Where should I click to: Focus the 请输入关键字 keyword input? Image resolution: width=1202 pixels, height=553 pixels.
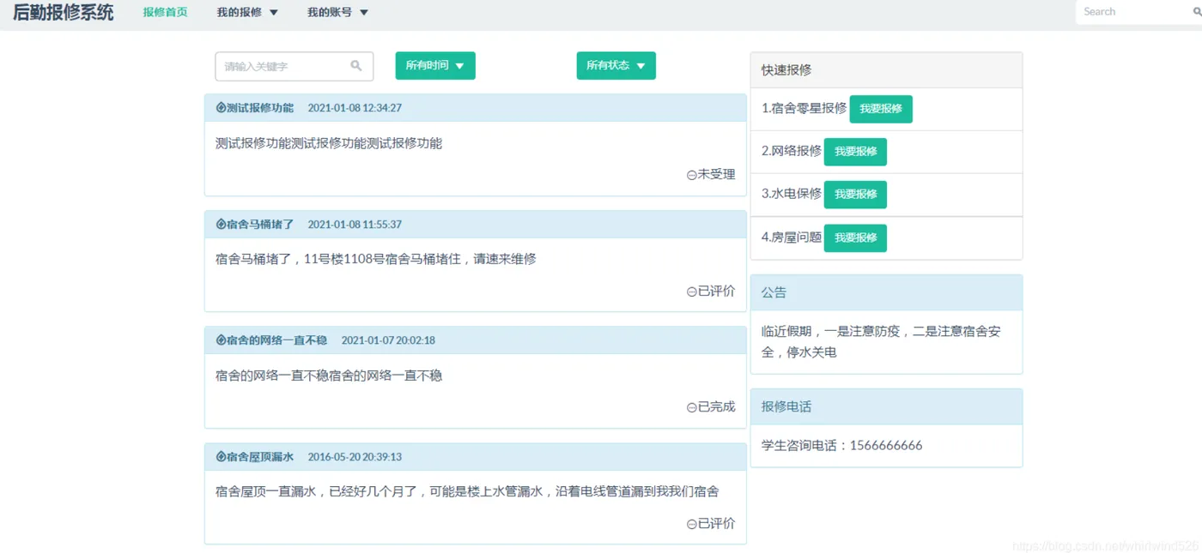coord(285,66)
